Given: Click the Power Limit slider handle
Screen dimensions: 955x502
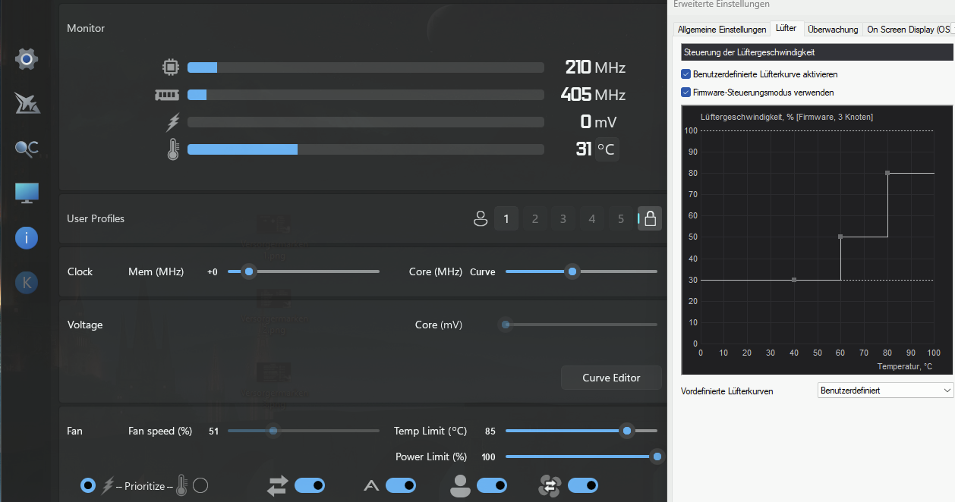Looking at the screenshot, I should (657, 457).
